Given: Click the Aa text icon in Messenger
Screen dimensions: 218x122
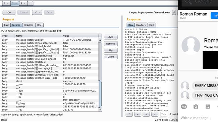Looking at the screenshot, I should (184, 107).
